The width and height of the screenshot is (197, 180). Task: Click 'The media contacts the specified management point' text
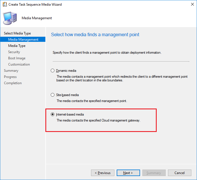click(x=92, y=101)
